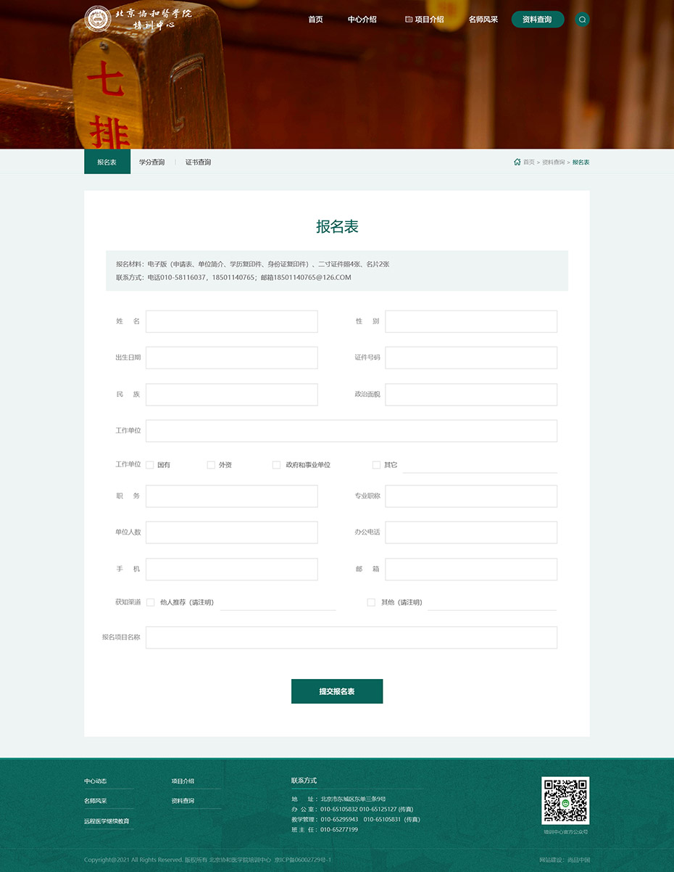Enable the 他人推荐（请注明） checkbox
This screenshot has height=872, width=674.
click(x=150, y=602)
